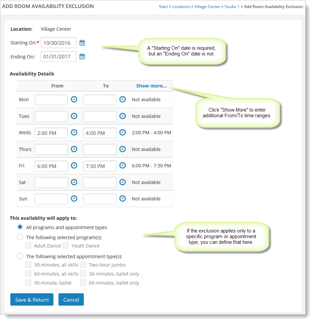Viewport: 314px width, 323px height.
Task: Open the Tues To time picker clock
Action: coord(123,116)
